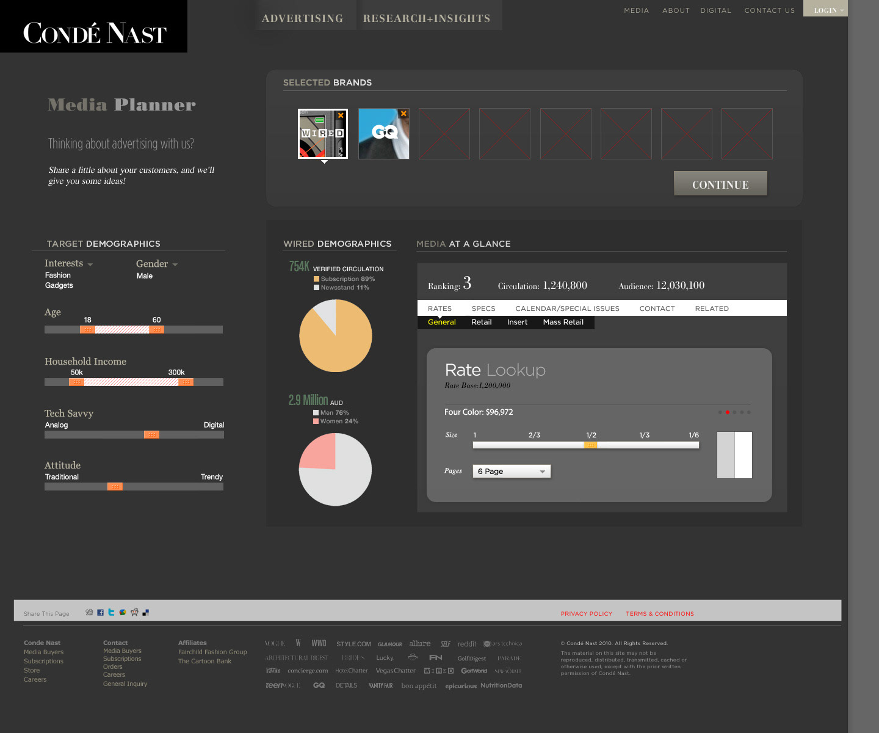The width and height of the screenshot is (879, 733).
Task: Open the WWD logo in footer
Action: (319, 643)
